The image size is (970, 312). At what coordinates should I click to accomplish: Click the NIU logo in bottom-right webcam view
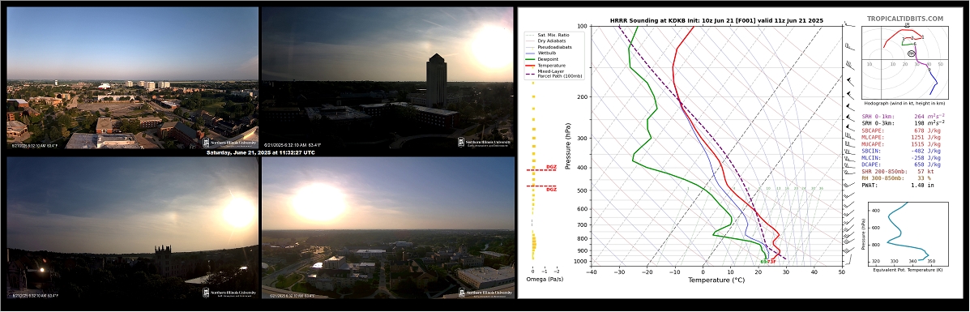(x=485, y=293)
